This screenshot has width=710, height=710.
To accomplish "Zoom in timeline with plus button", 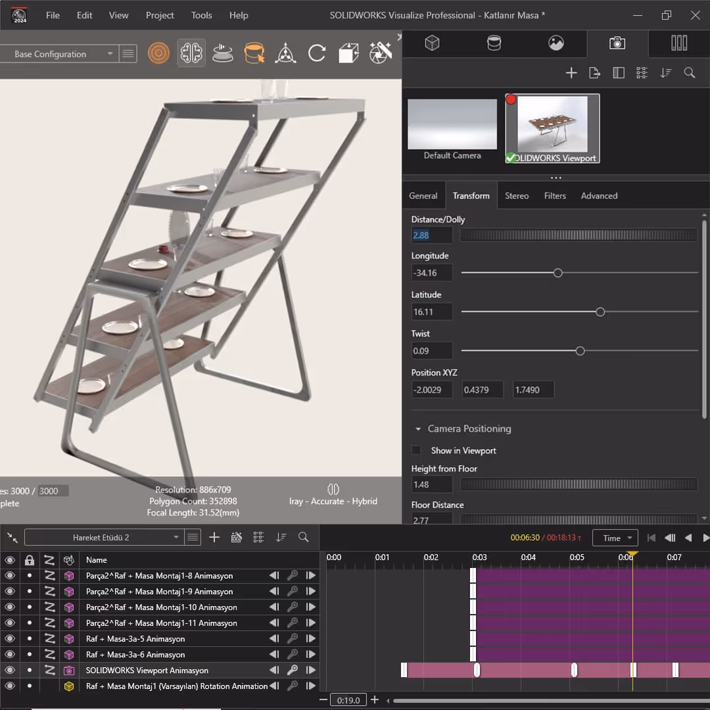I will 375,699.
